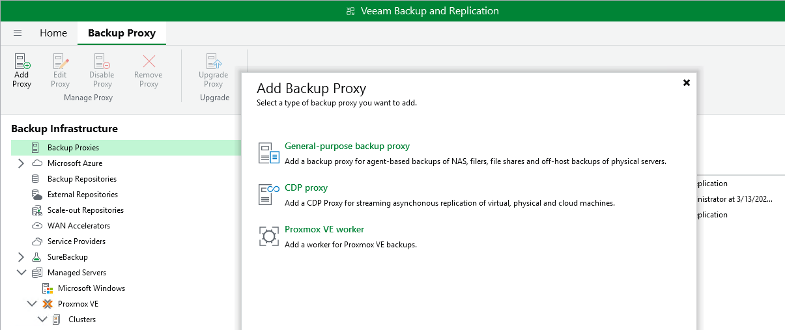The height and width of the screenshot is (330, 785).
Task: Select the Backup Proxy ribbon tab
Action: click(122, 33)
